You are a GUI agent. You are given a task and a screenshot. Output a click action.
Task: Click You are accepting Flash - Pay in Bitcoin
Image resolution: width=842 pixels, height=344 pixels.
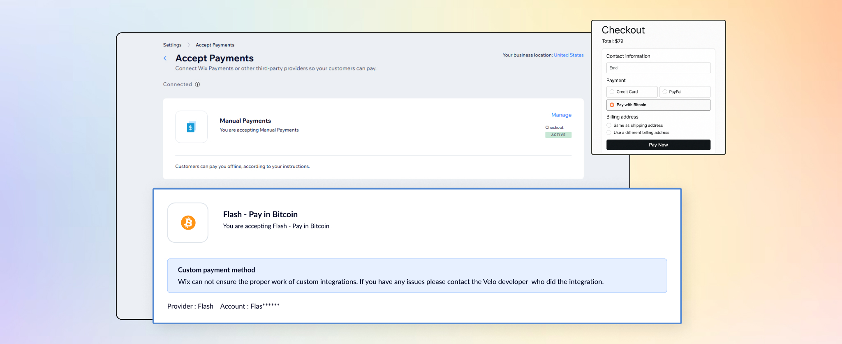coord(276,226)
